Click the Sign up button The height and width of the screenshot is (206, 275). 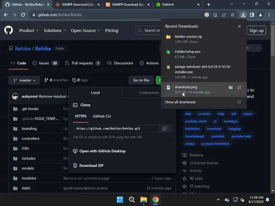click(x=256, y=31)
